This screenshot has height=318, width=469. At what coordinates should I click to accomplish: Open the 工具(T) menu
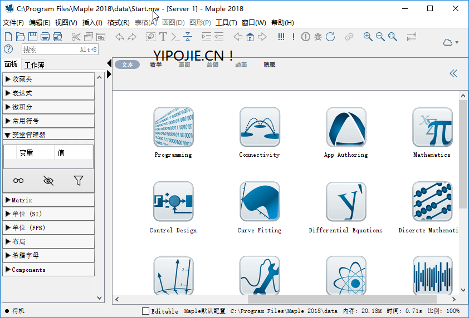227,23
